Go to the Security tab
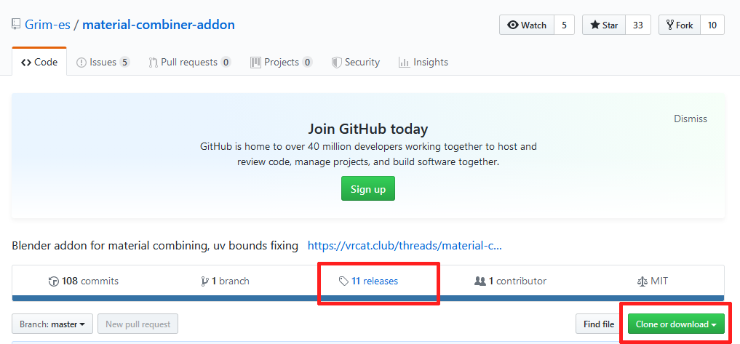Viewport: 740px width, 344px height. click(x=355, y=63)
